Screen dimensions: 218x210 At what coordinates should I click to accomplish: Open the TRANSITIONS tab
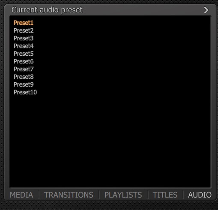[69, 195]
